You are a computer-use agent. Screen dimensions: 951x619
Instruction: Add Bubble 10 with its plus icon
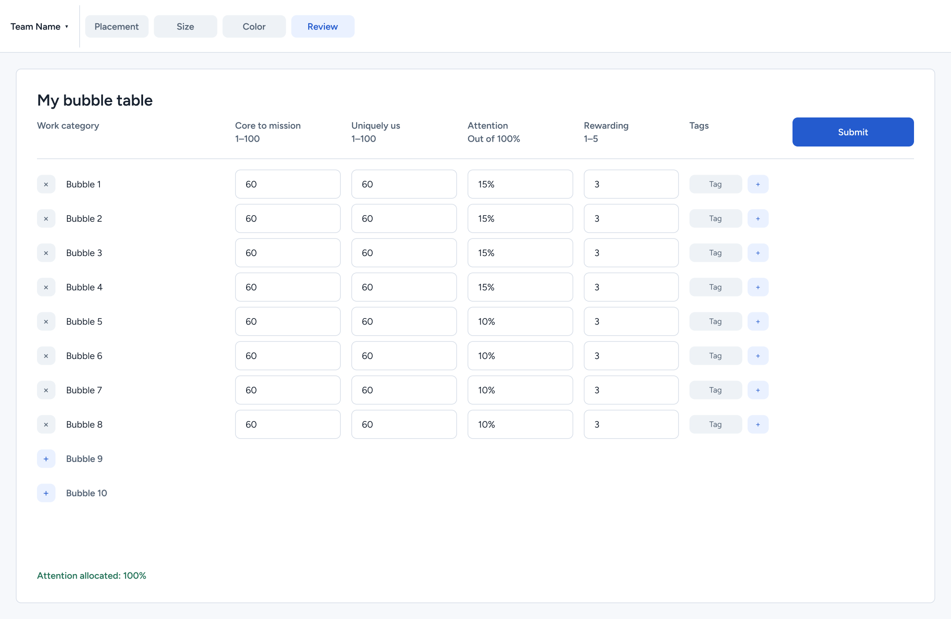point(46,493)
